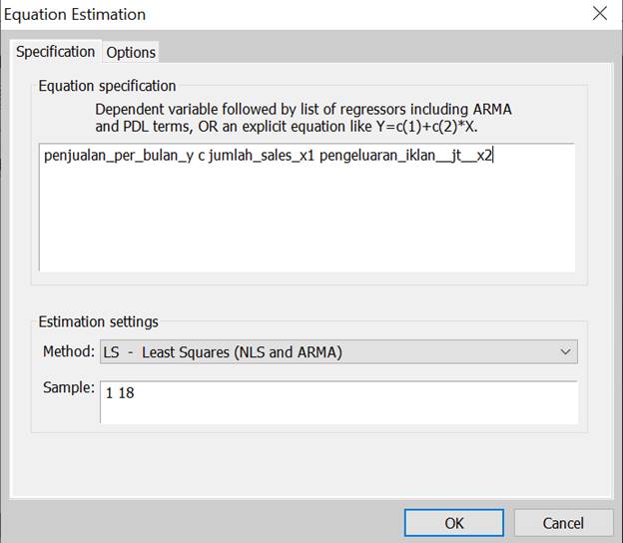Click the Method label
The image size is (623, 543).
tap(68, 351)
